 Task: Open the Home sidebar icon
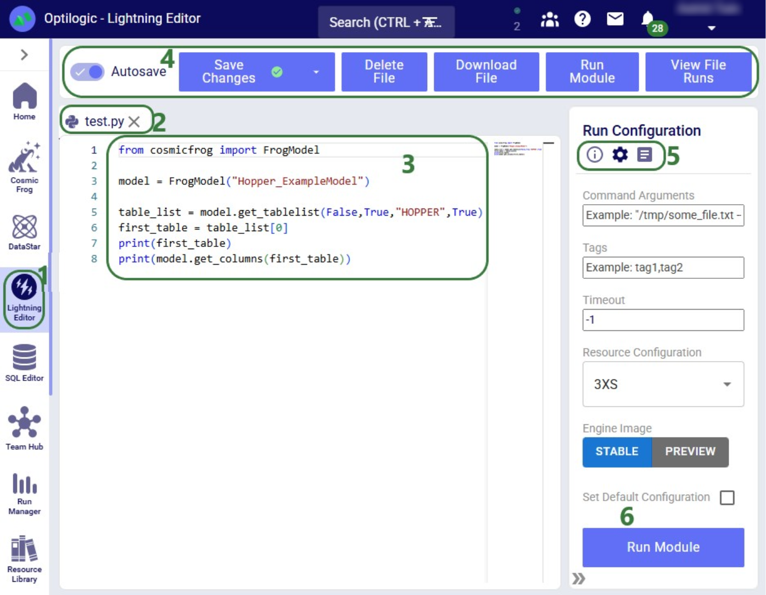pyautogui.click(x=24, y=102)
